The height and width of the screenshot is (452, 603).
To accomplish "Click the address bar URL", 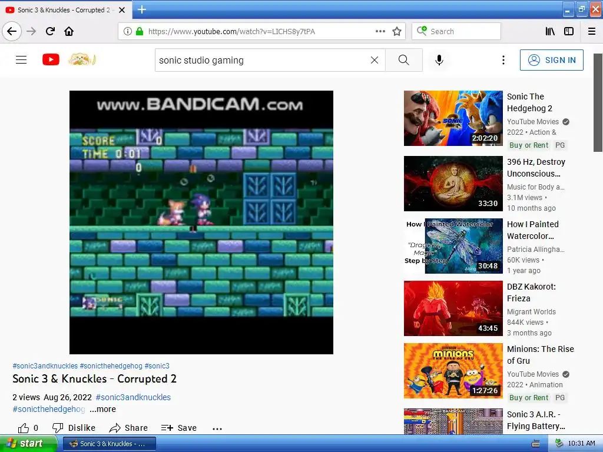I will 231,31.
